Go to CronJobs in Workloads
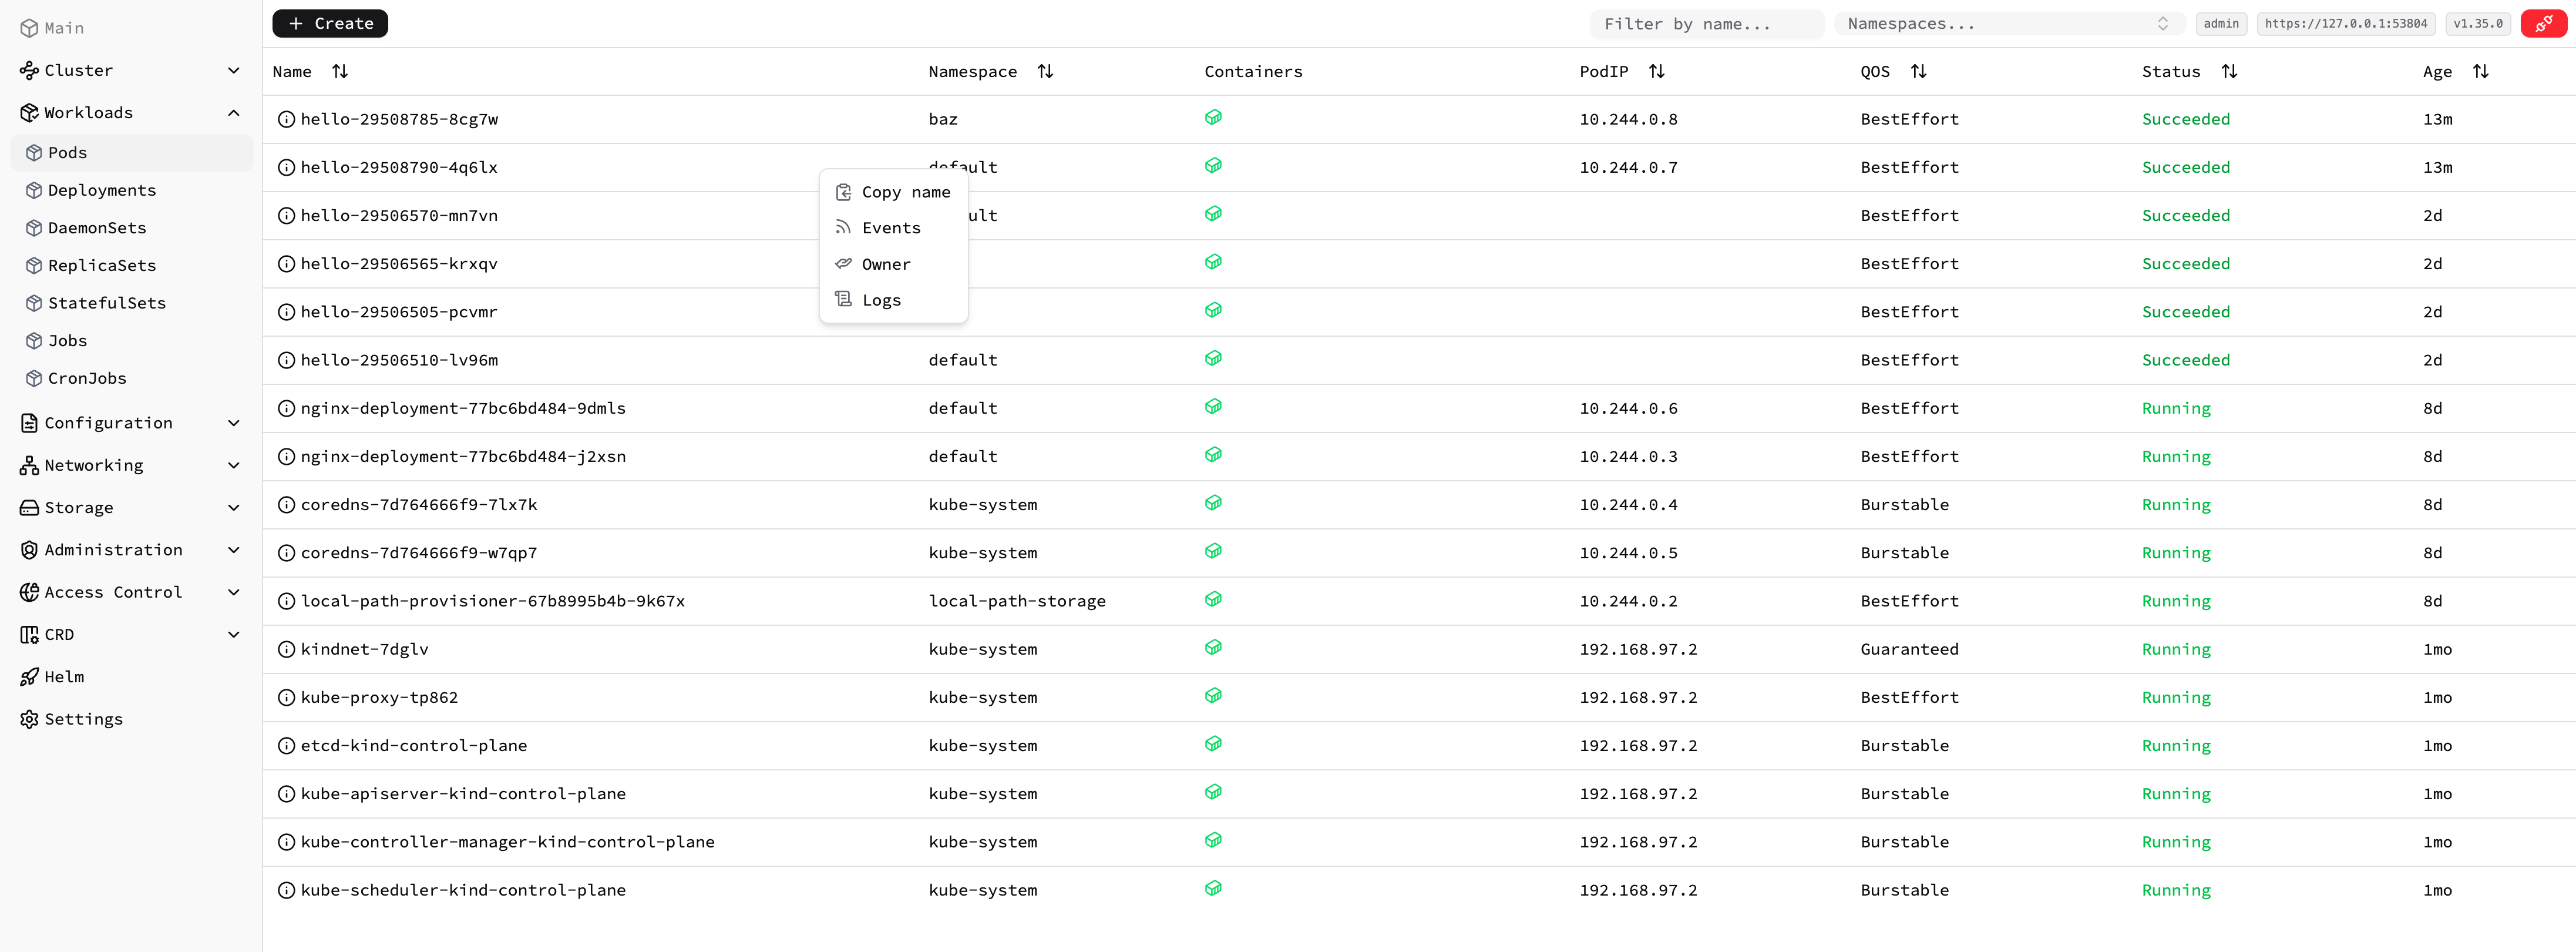The width and height of the screenshot is (2576, 952). (132, 378)
